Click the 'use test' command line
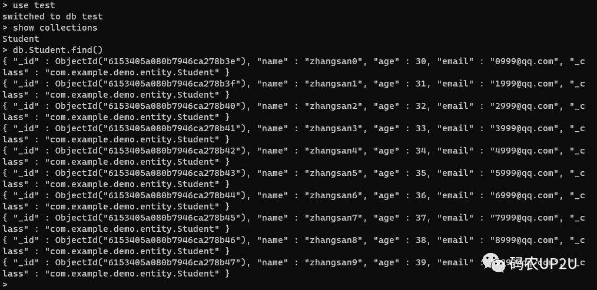This screenshot has width=597, height=290. 29,5
